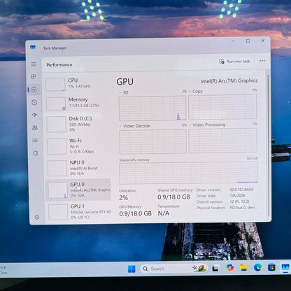The width and height of the screenshot is (291, 291).
Task: Open the three-dot more options menu
Action: (262, 61)
